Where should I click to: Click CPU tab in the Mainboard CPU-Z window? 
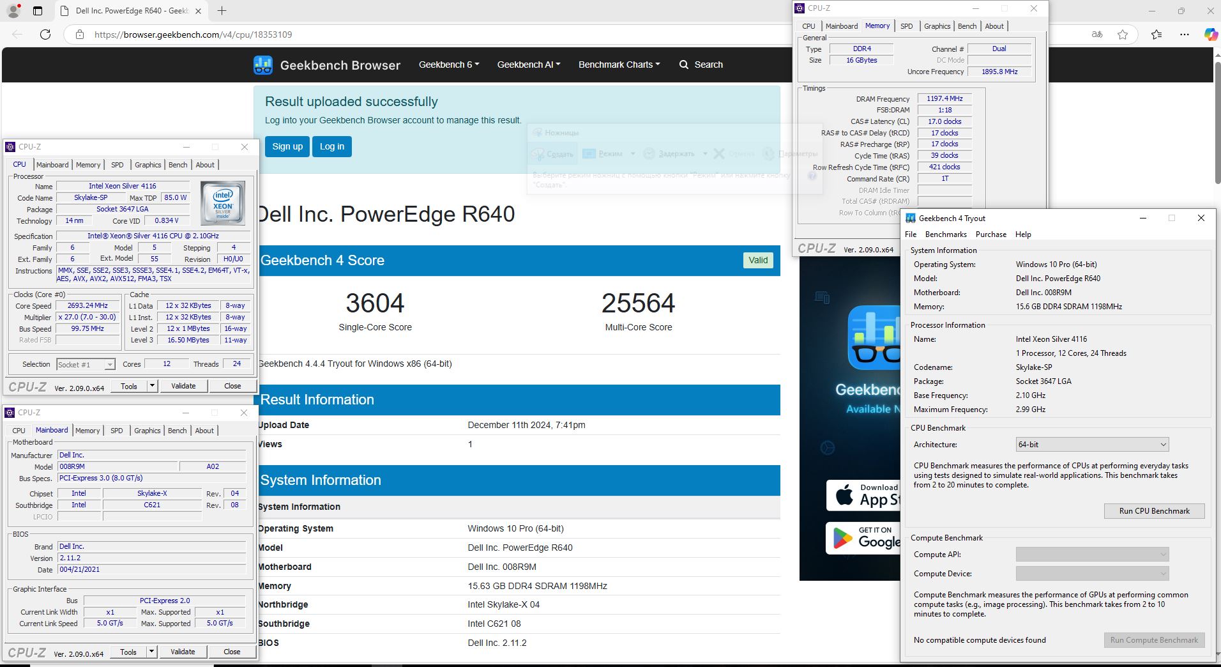[x=19, y=431]
